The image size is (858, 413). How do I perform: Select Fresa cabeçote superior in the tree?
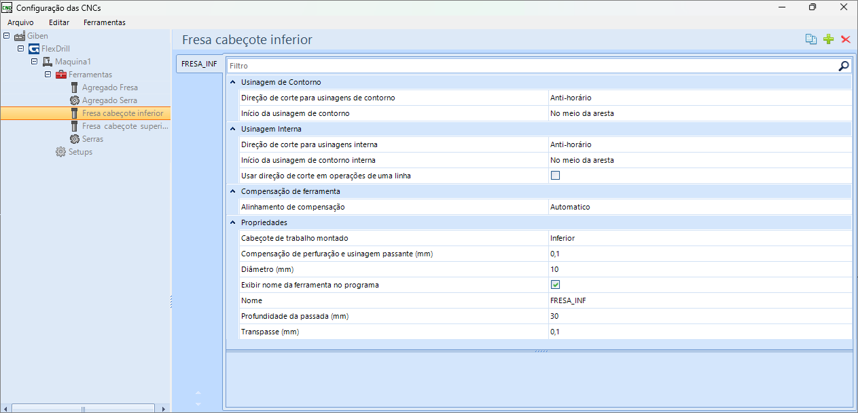[x=125, y=126]
